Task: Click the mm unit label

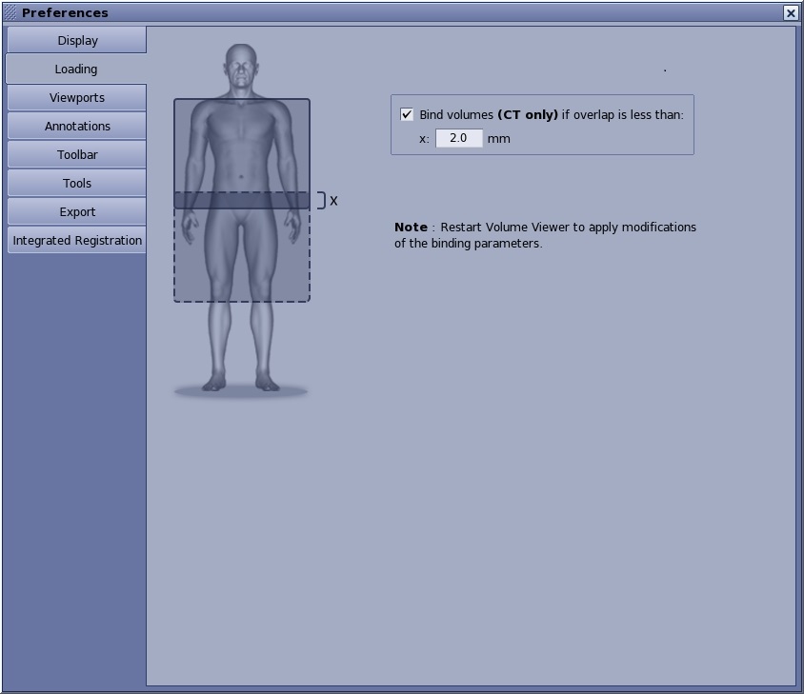Action: (498, 138)
